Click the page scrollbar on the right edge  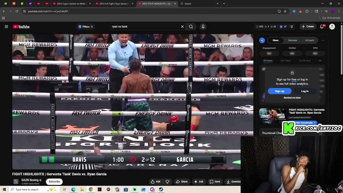pyautogui.click(x=341, y=50)
